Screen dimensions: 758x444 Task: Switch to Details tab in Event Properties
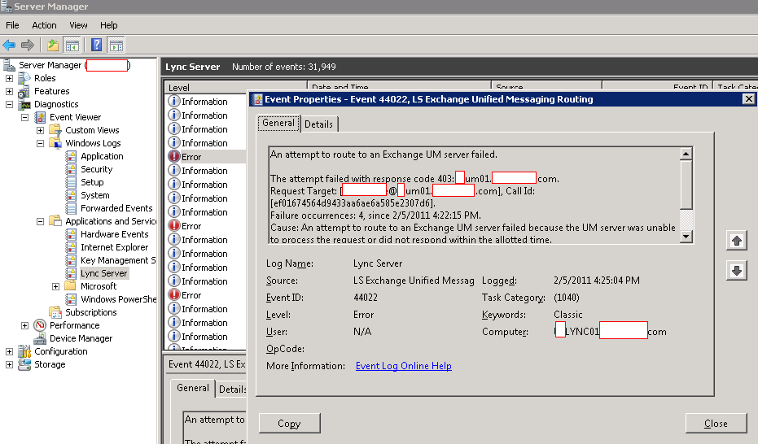(318, 124)
